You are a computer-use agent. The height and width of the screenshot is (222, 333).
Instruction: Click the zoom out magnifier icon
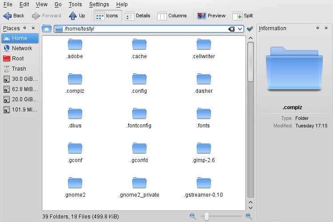[193, 216]
